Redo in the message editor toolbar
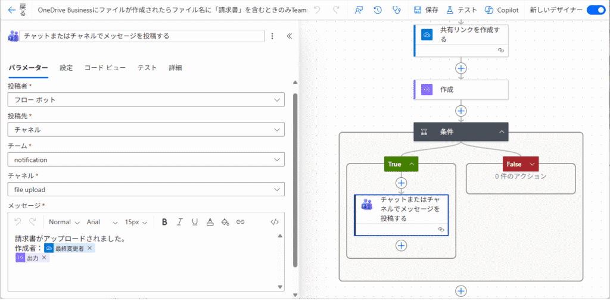610x301 pixels. tap(33, 222)
